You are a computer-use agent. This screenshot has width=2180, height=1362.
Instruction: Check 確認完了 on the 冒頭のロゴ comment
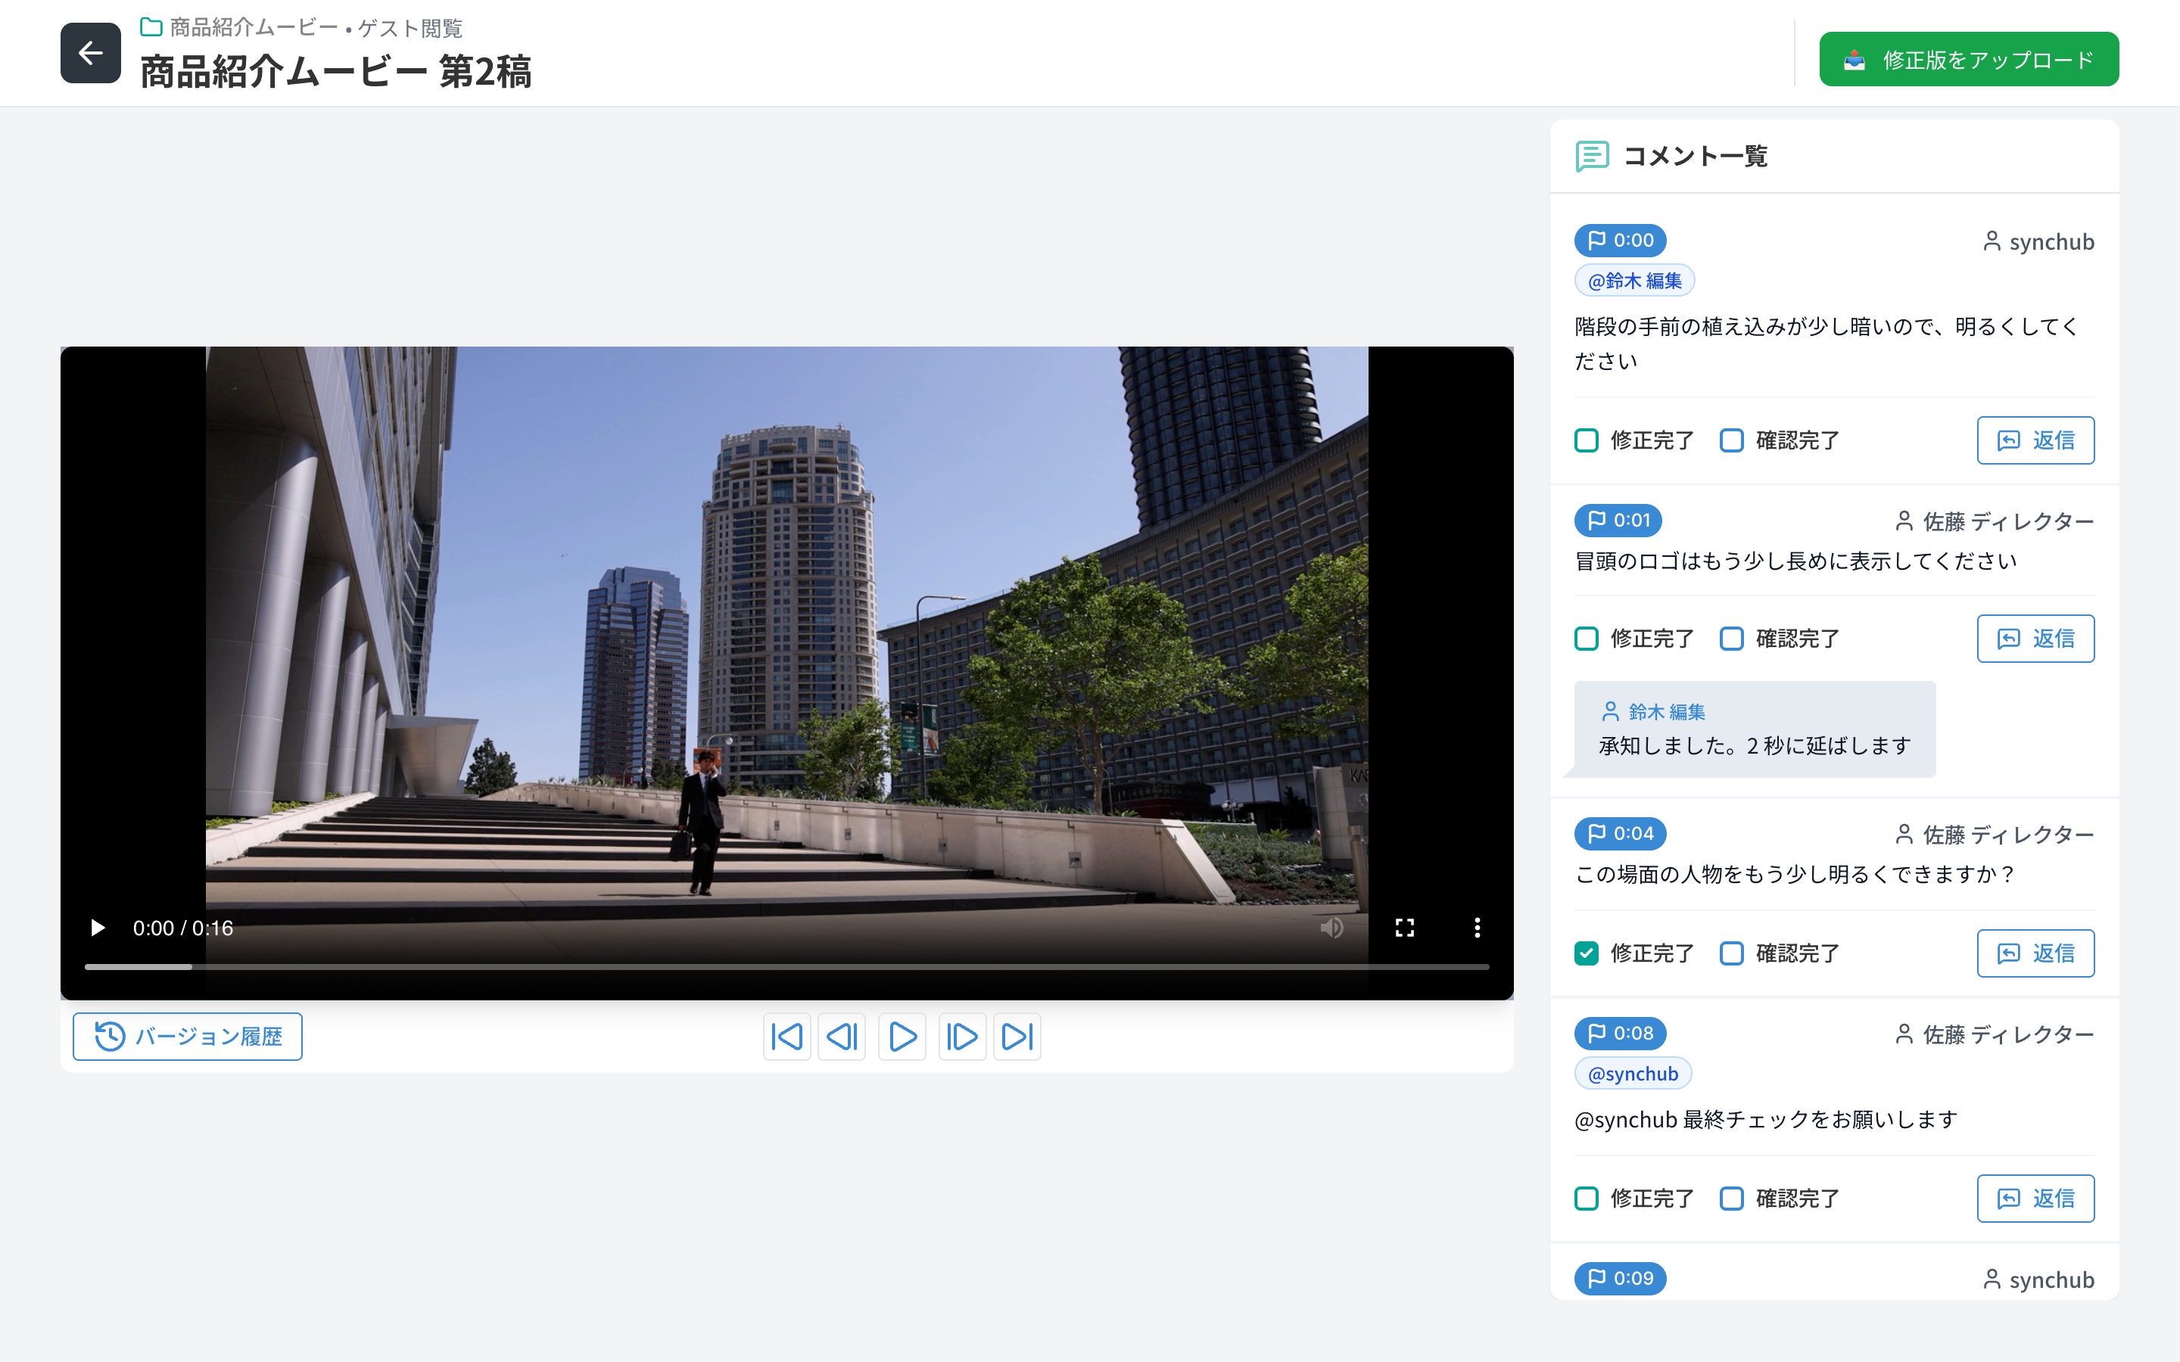(x=1731, y=639)
